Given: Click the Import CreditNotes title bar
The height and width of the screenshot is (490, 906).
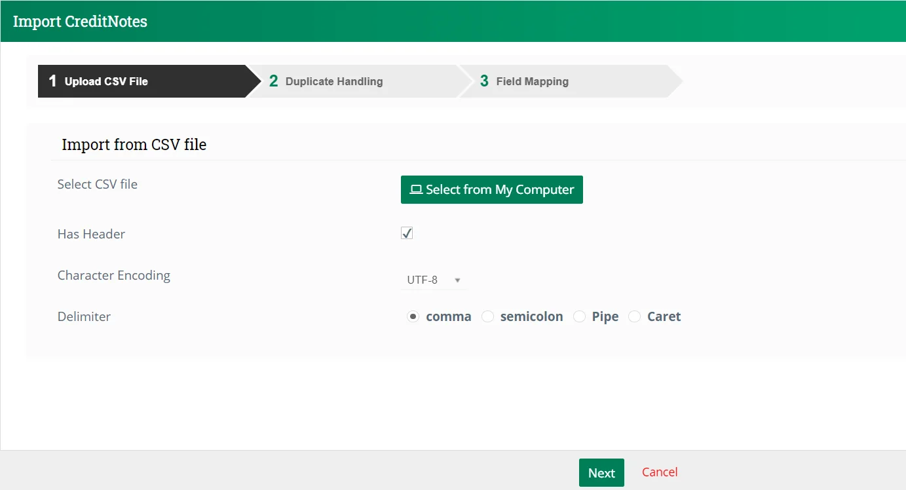Looking at the screenshot, I should click(80, 21).
